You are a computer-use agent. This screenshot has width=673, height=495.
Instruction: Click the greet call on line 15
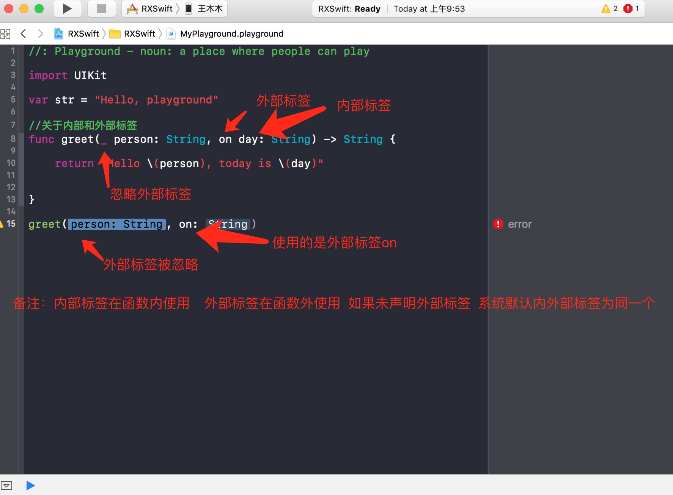click(45, 224)
